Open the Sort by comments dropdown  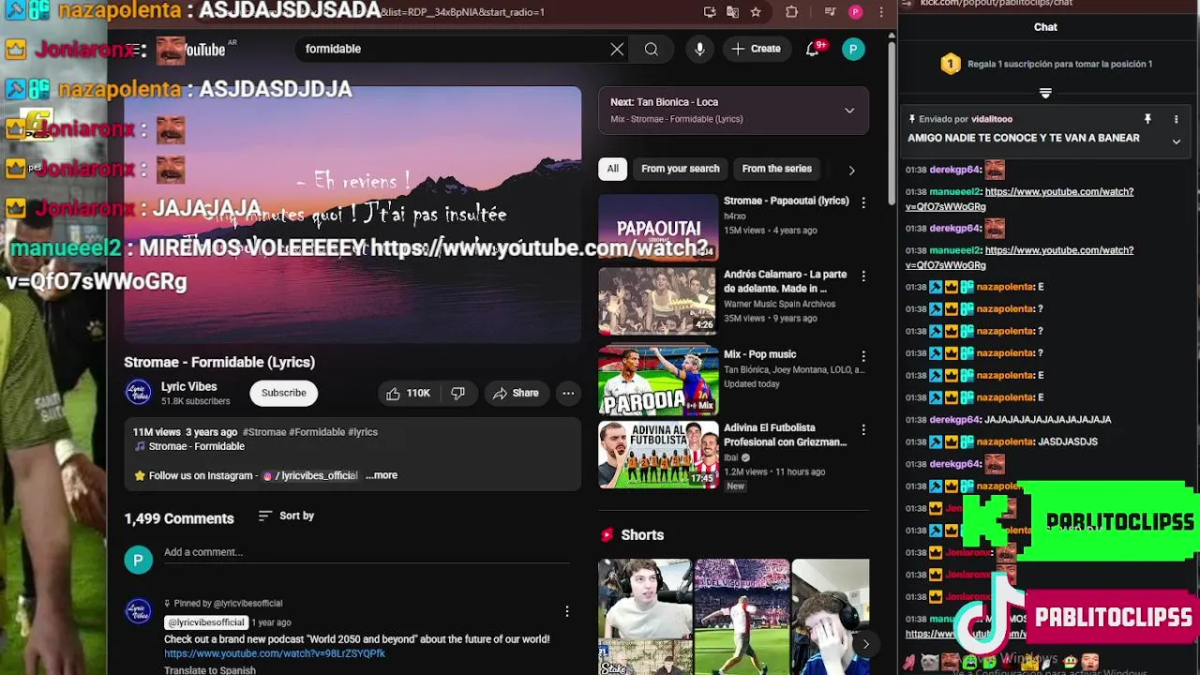click(x=286, y=516)
